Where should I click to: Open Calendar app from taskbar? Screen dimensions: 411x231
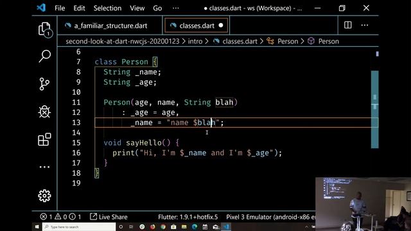coord(205,227)
